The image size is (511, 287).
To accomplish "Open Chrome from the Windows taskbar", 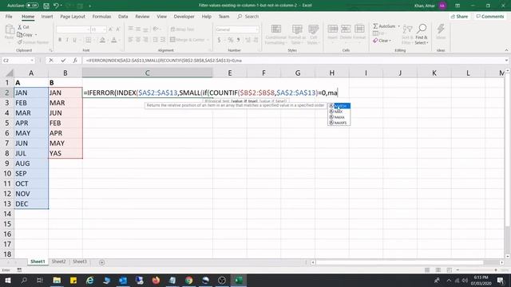I will [189, 280].
